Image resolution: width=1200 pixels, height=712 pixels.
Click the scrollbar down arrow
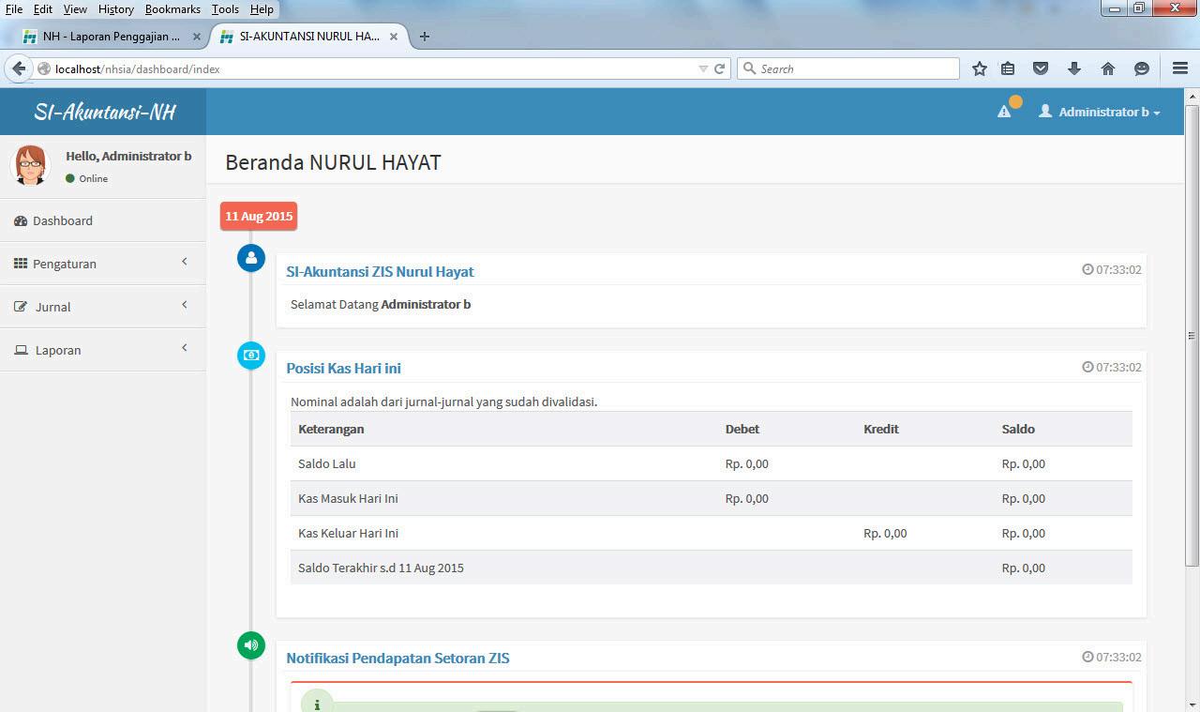click(1192, 704)
